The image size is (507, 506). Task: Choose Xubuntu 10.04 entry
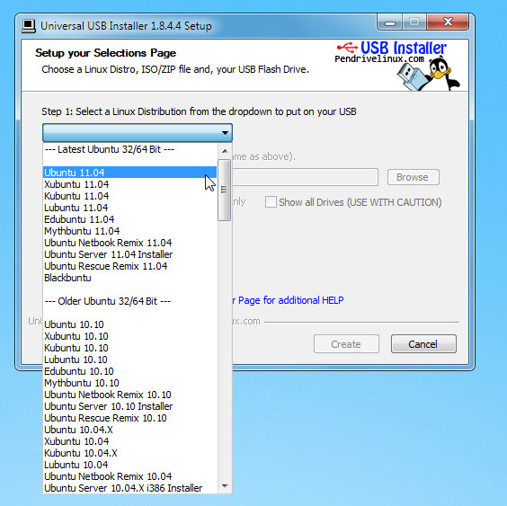129,441
